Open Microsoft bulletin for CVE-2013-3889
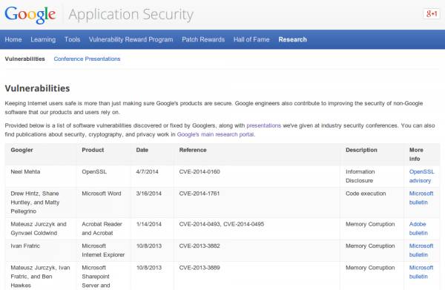The width and height of the screenshot is (445, 290). [421, 272]
